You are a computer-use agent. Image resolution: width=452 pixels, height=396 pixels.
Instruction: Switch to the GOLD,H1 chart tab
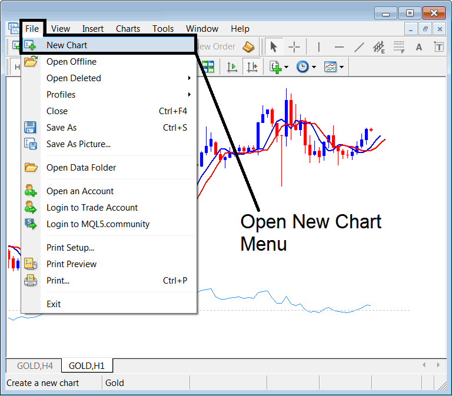pos(87,366)
